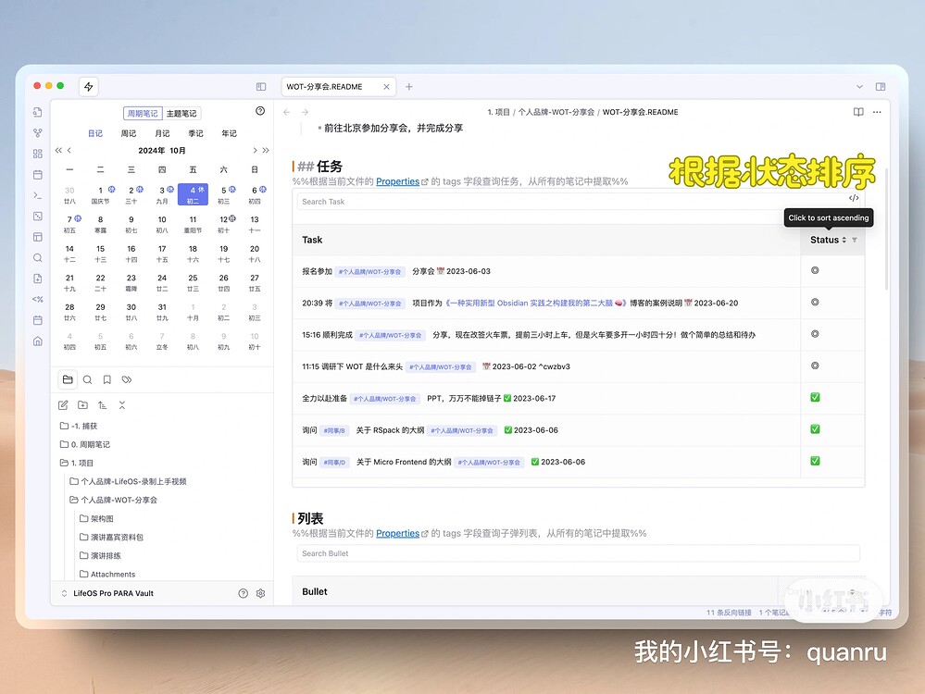Viewport: 925px width, 694px height.
Task: Collapse all folders using the collapse icon
Action: (x=122, y=404)
